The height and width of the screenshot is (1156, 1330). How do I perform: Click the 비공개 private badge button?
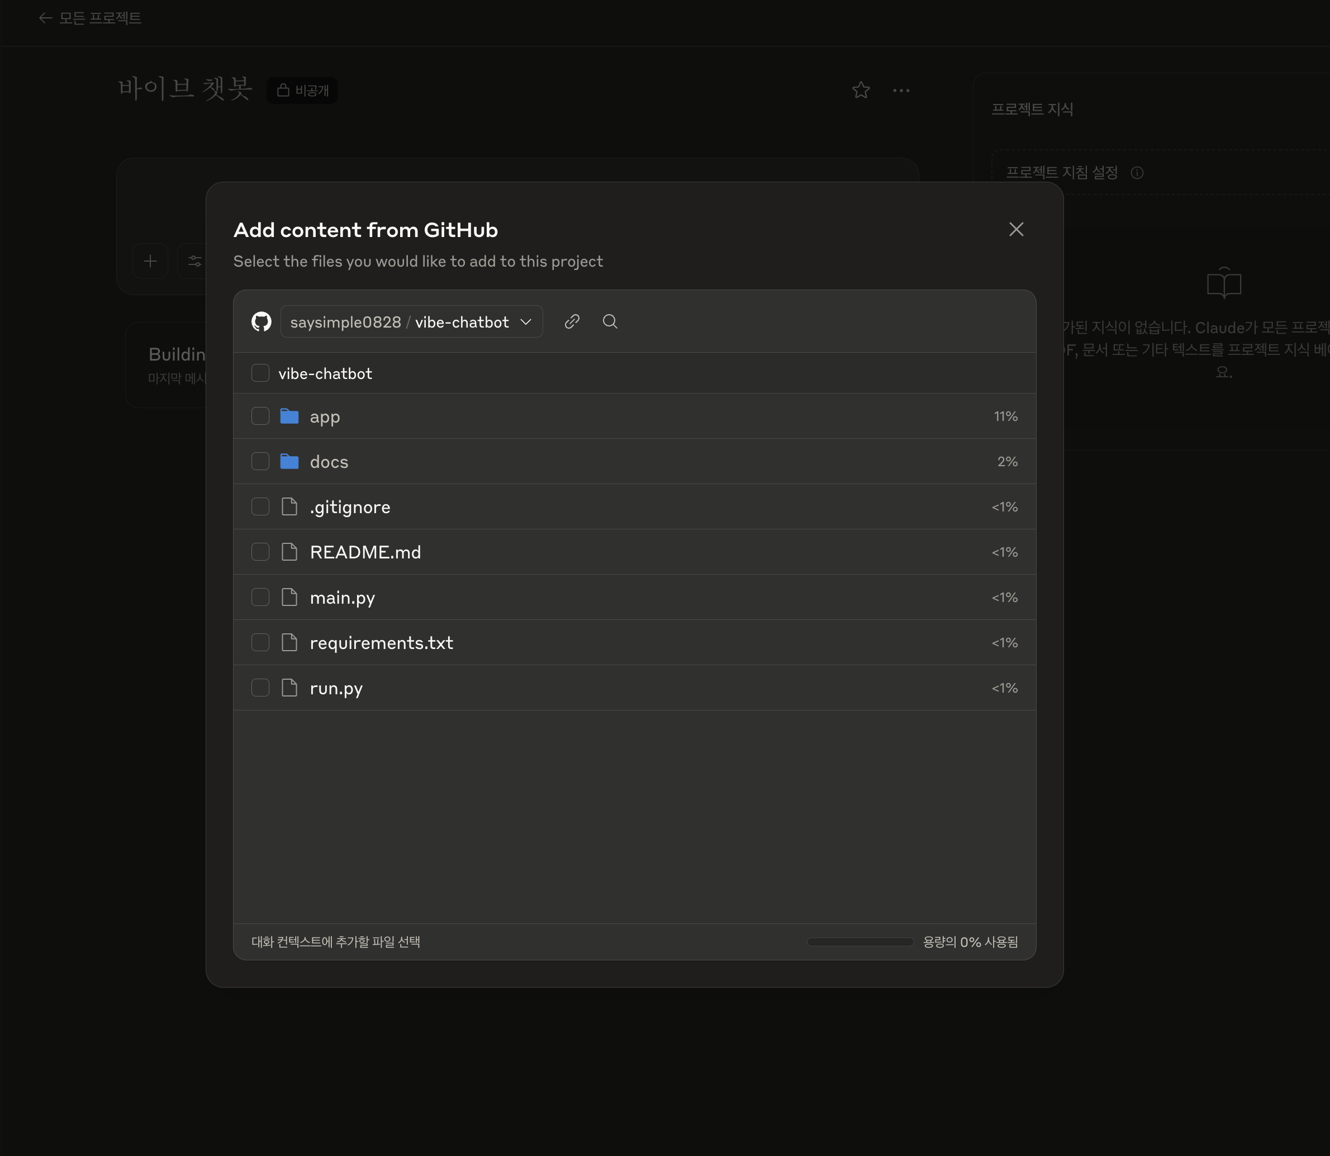pyautogui.click(x=302, y=91)
